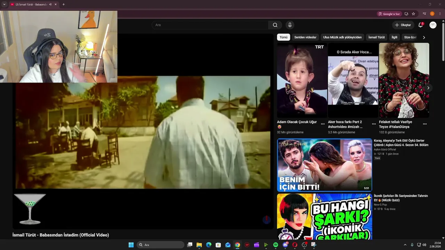The height and width of the screenshot is (250, 445).
Task: Show next Shorts with the arrow
Action: [x=428, y=88]
